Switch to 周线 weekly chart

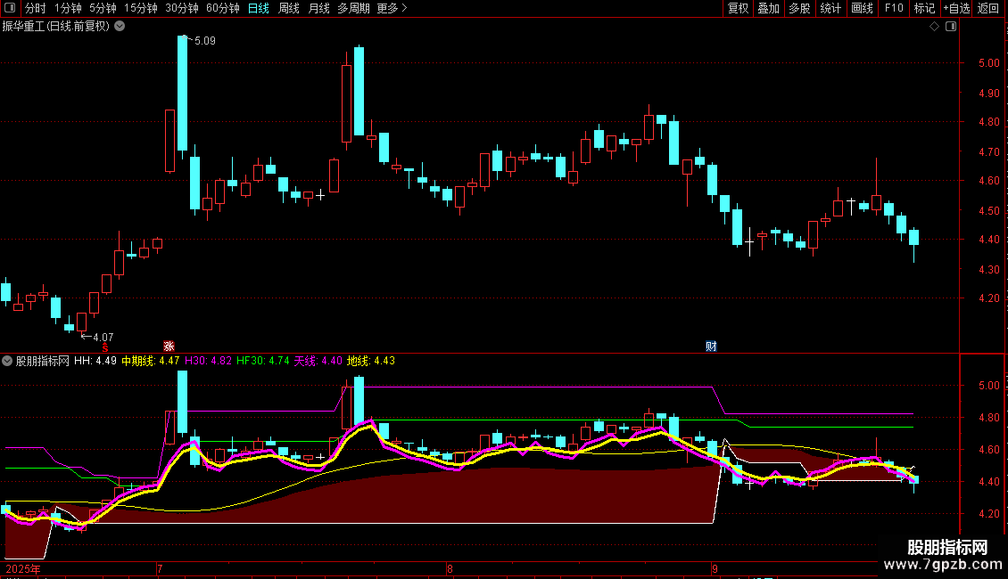[289, 8]
